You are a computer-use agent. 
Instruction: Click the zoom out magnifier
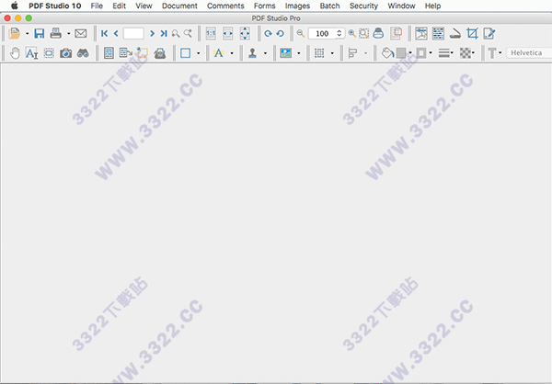tap(301, 33)
